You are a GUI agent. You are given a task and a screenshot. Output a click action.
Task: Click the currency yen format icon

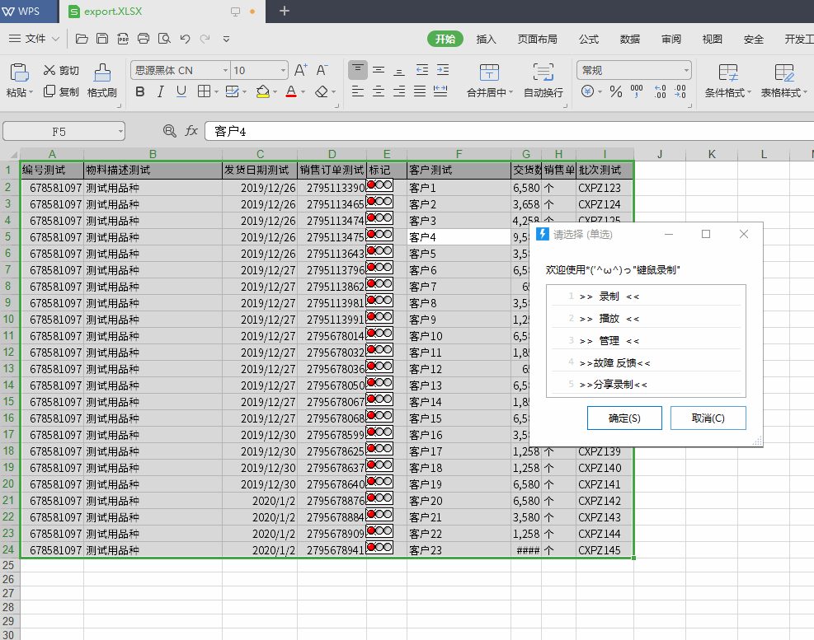[x=587, y=91]
